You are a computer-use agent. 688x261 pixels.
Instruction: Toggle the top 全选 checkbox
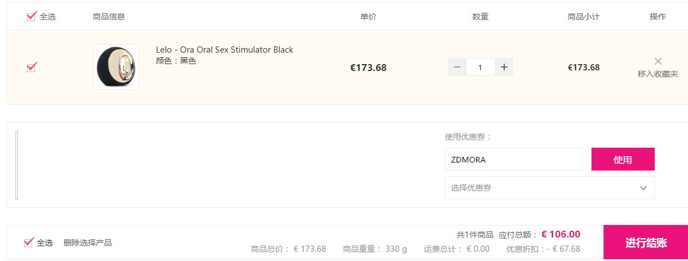31,17
